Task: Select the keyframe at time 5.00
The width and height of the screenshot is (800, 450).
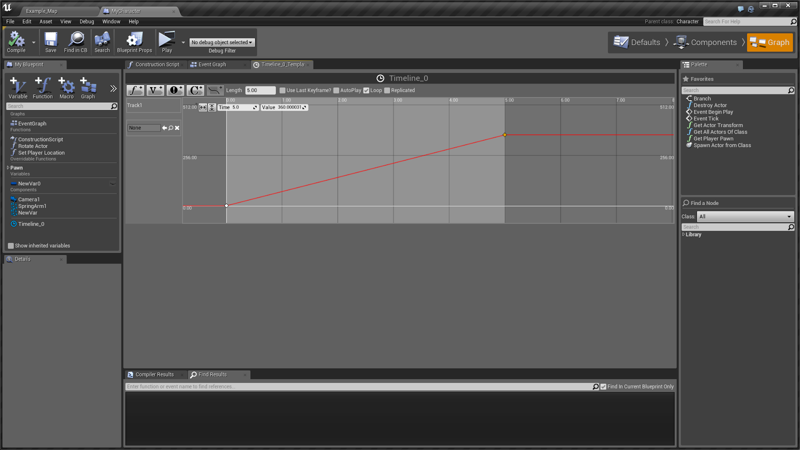Action: coord(504,134)
